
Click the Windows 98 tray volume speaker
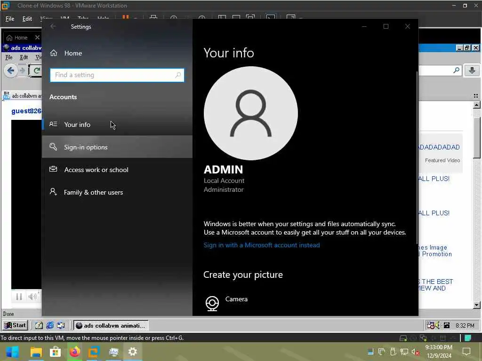pyautogui.click(x=437, y=325)
